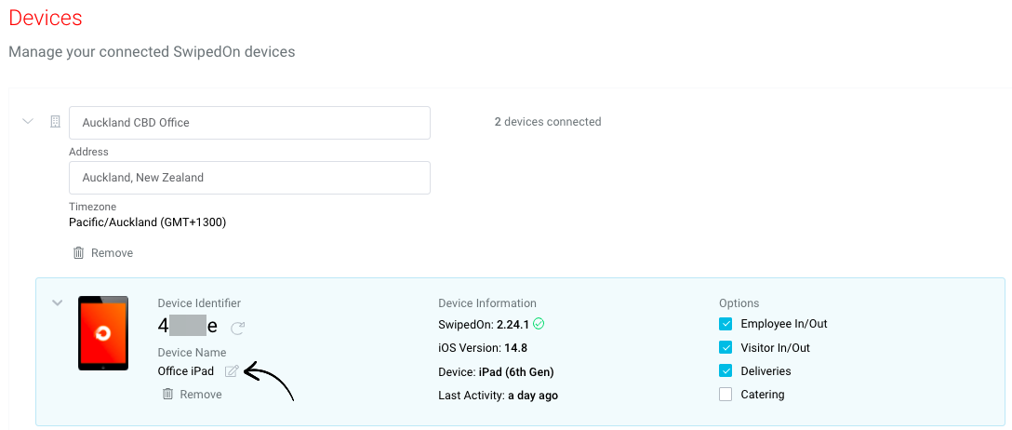Click the green SwipedOn version check icon
Image resolution: width=1012 pixels, height=430 pixels.
coord(539,324)
